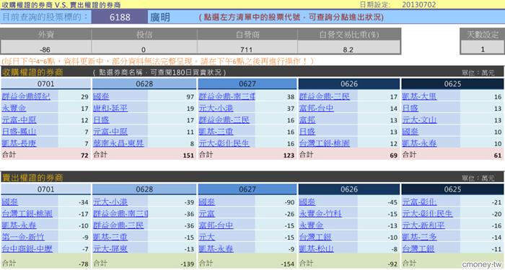This screenshot has height=270, width=505.
Task: Open 群益金鼎-三民 link in 0627 buying list
Action: [224, 120]
